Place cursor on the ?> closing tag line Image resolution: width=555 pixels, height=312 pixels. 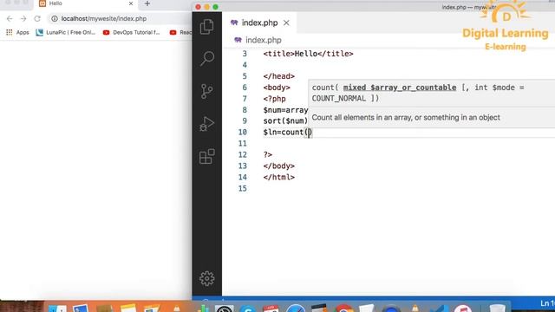(x=268, y=154)
